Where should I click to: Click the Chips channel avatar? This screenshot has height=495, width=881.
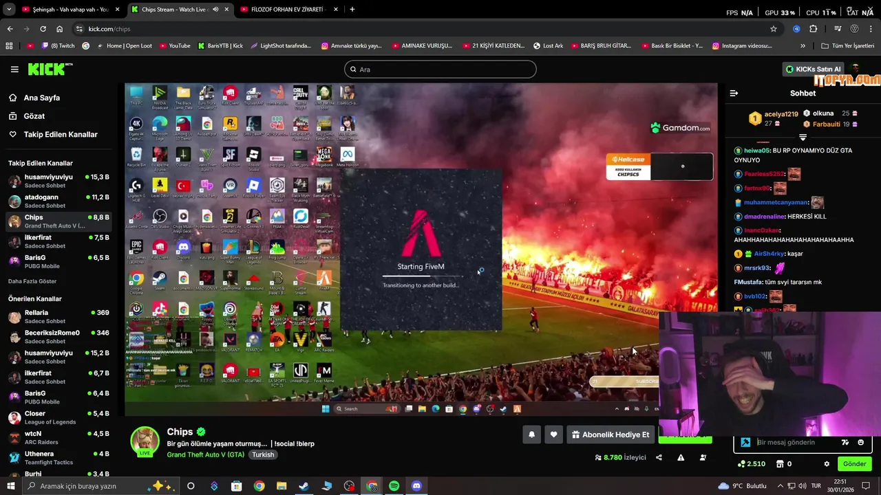tap(145, 441)
